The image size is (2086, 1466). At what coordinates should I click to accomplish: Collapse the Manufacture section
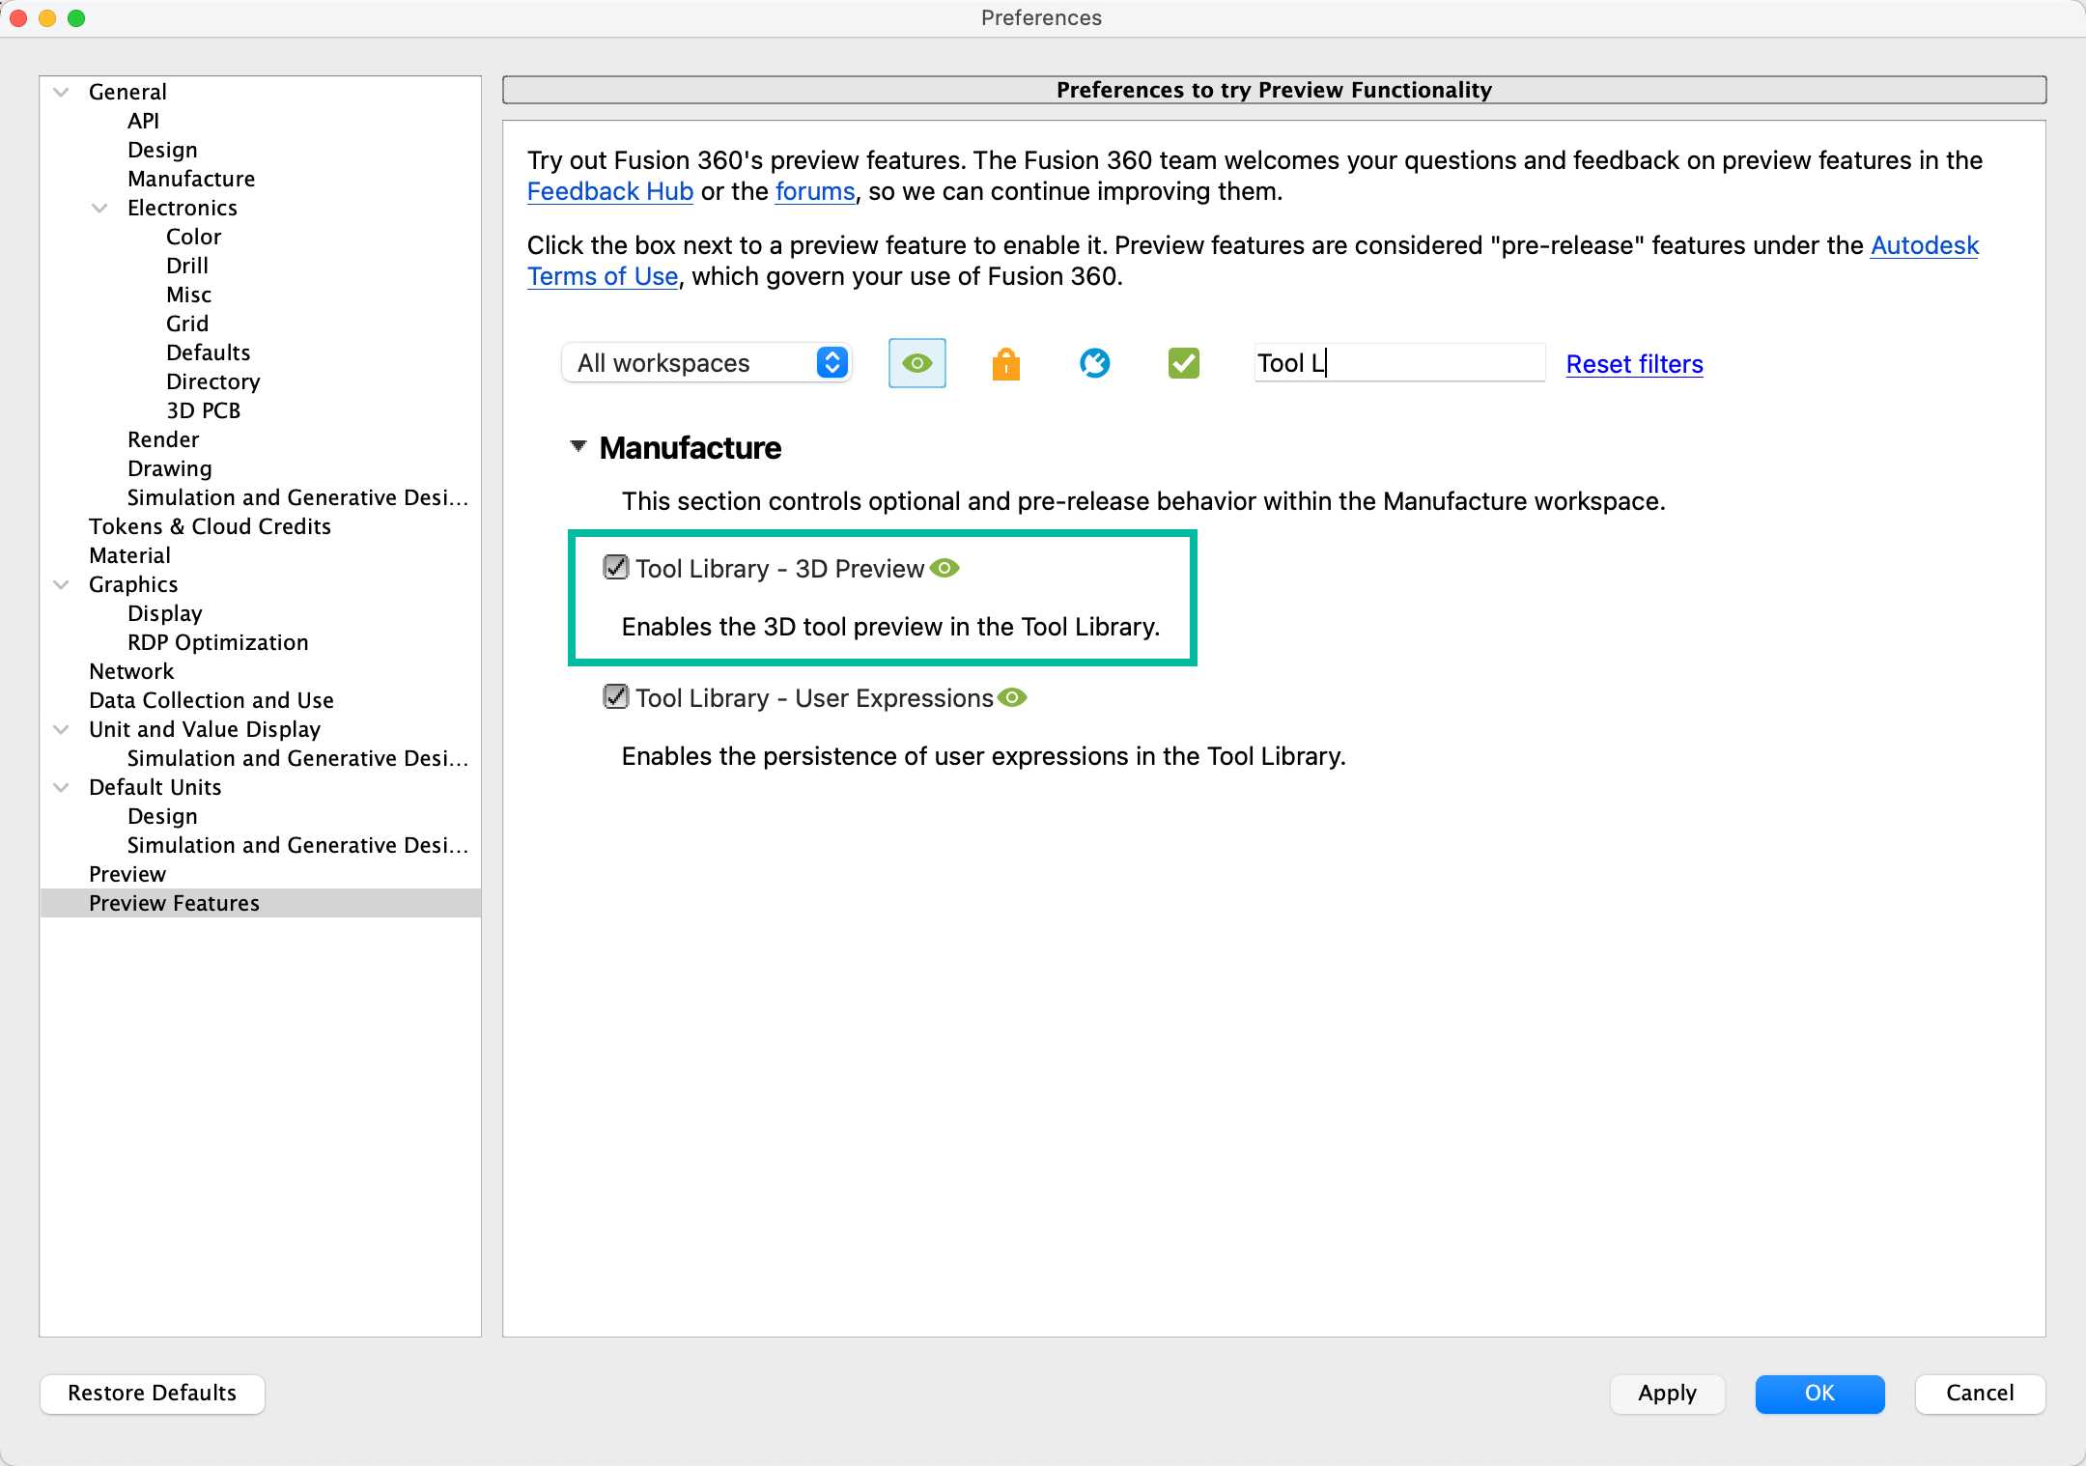578,446
